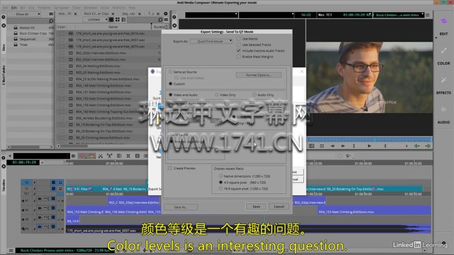Click the Format Options button
Screen dimensions: 454x255
[x=258, y=75]
